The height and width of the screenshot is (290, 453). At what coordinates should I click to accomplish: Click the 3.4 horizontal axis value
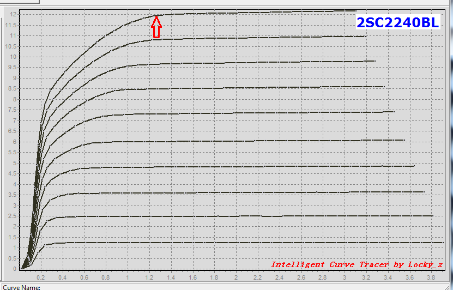tap(388, 278)
